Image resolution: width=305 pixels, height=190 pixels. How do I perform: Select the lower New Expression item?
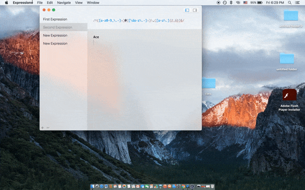[x=64, y=44]
